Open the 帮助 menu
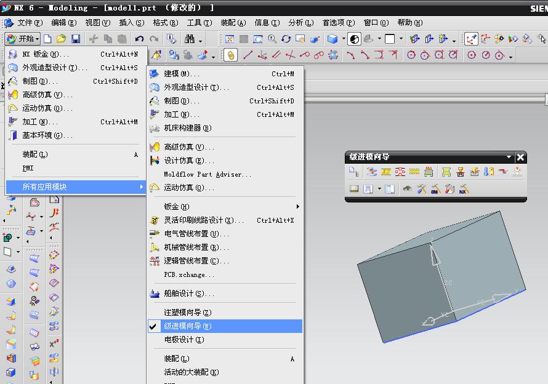Viewport: 548px width, 384px height. 409,23
